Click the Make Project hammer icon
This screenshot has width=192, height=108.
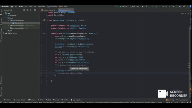pyautogui.click(x=116, y=7)
